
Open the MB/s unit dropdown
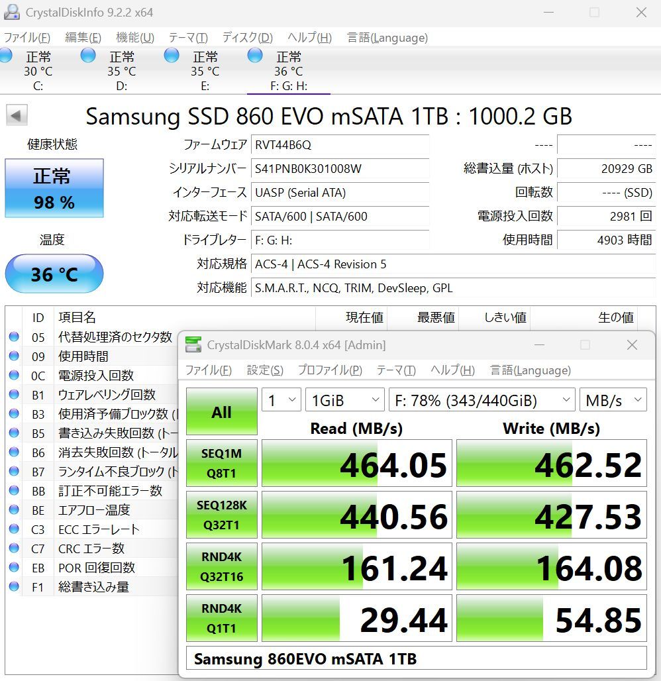tap(613, 400)
